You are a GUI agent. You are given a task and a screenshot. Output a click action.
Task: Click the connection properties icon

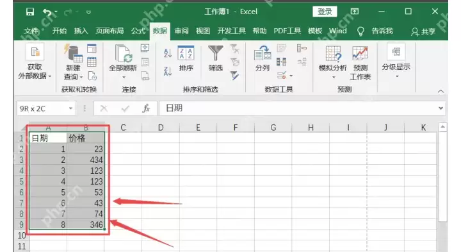point(145,62)
